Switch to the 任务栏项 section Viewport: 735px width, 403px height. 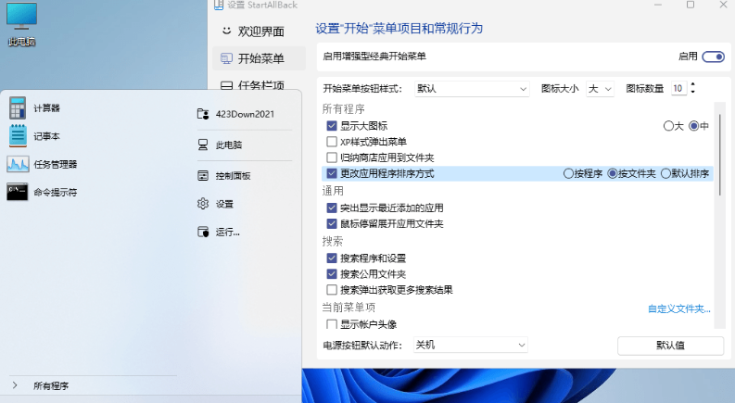259,85
